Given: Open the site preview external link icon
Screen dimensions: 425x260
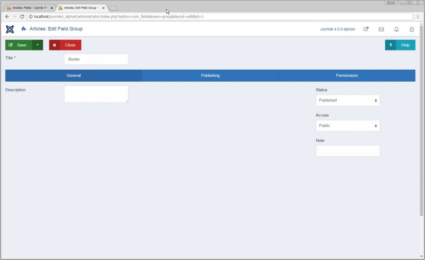Looking at the screenshot, I should tap(366, 29).
